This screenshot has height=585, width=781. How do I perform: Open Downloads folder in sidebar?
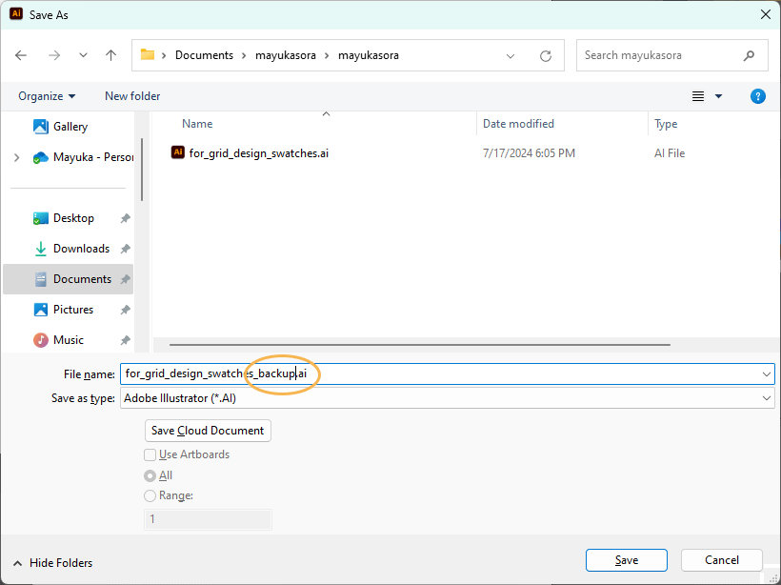pyautogui.click(x=81, y=249)
